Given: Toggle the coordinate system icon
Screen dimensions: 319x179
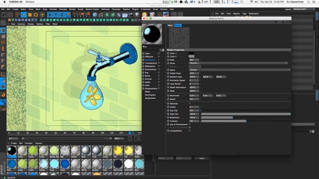Looking at the screenshot, I should [x=68, y=14].
